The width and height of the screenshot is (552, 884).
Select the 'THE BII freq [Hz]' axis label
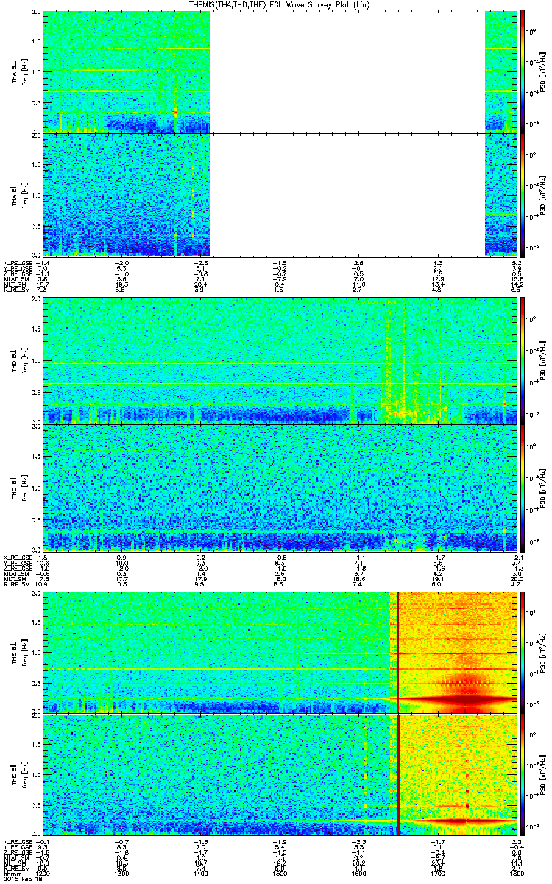pyautogui.click(x=18, y=775)
